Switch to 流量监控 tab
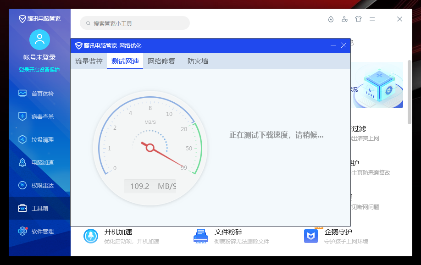This screenshot has height=265, width=421. 89,61
